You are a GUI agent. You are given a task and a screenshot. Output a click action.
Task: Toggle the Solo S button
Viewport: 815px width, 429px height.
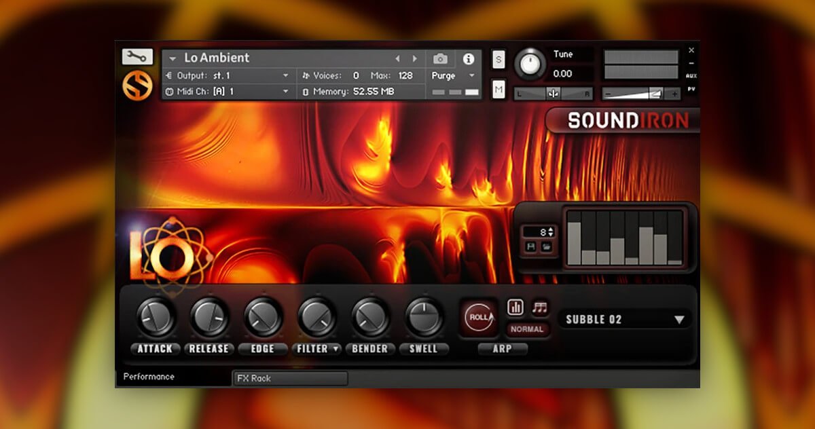pyautogui.click(x=499, y=59)
